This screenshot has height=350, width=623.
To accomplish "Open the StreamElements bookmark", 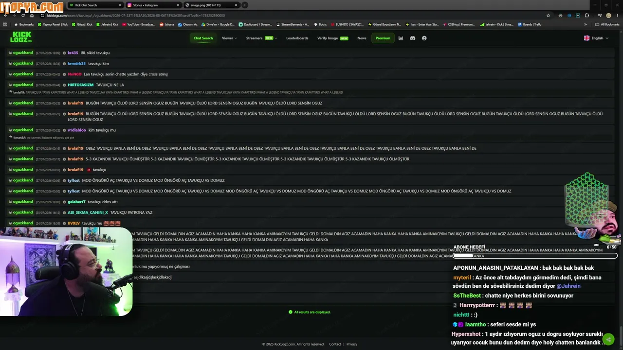I will [x=293, y=24].
